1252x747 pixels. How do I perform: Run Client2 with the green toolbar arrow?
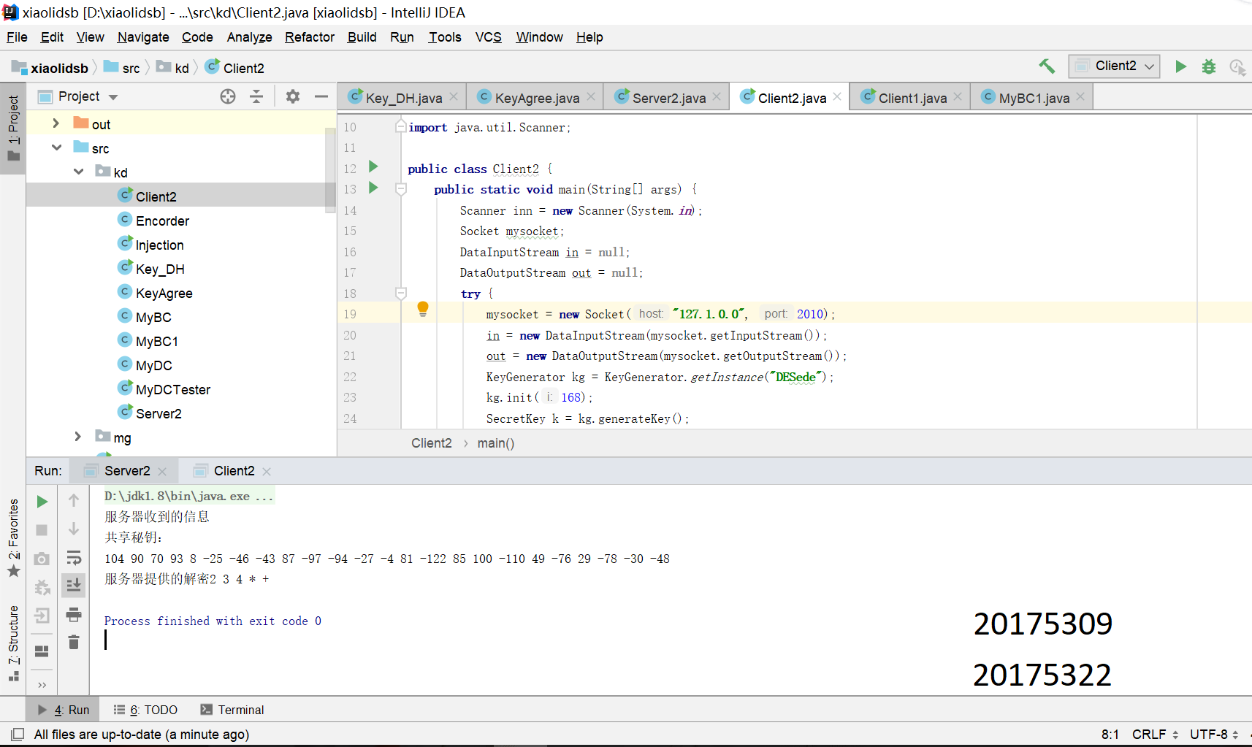coord(1180,66)
